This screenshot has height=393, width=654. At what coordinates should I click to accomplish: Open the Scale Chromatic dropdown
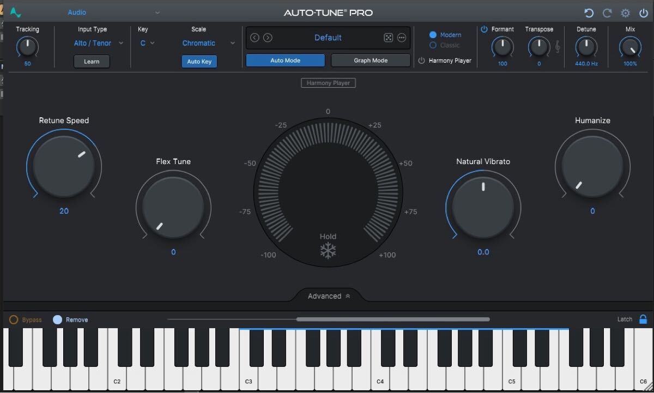pos(208,43)
